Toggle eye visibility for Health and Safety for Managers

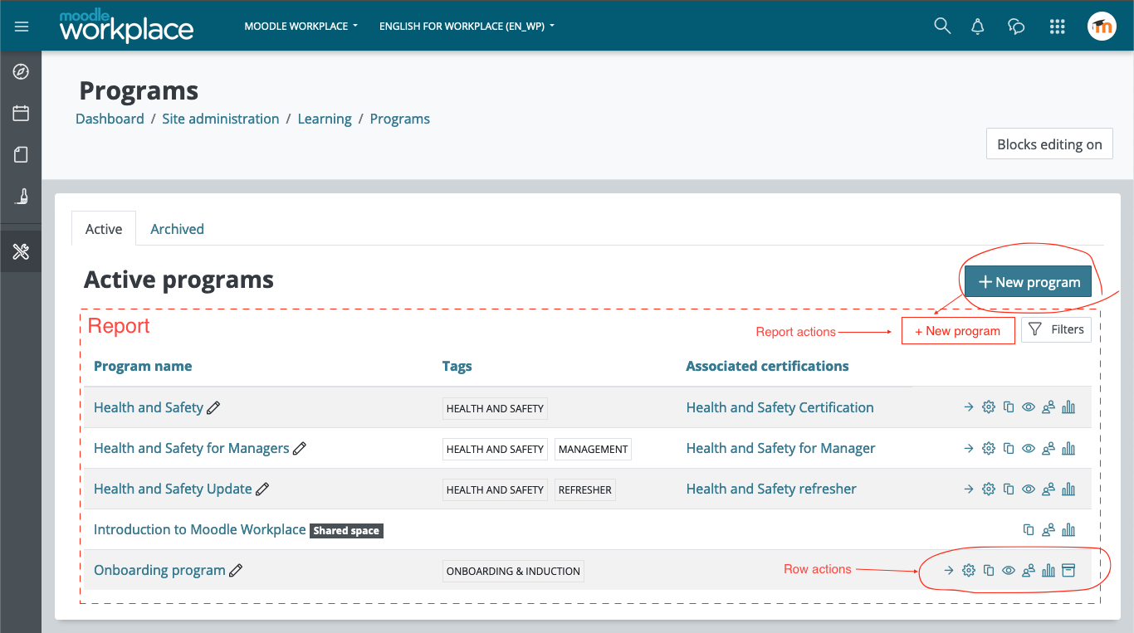[1029, 448]
